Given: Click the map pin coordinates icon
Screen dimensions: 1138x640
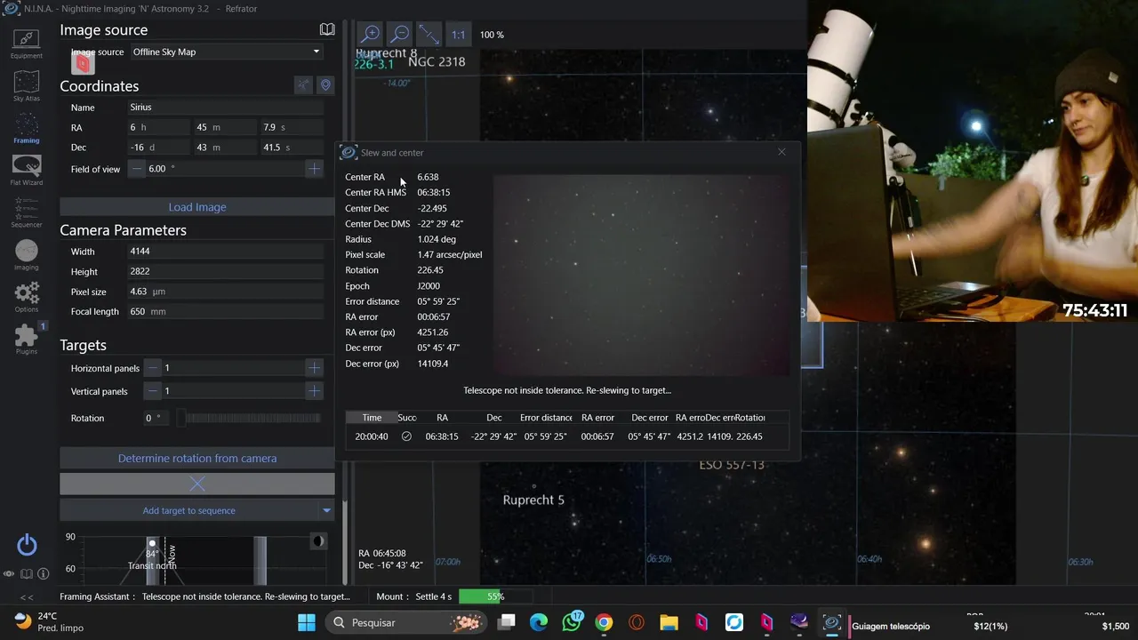Looking at the screenshot, I should tap(325, 85).
